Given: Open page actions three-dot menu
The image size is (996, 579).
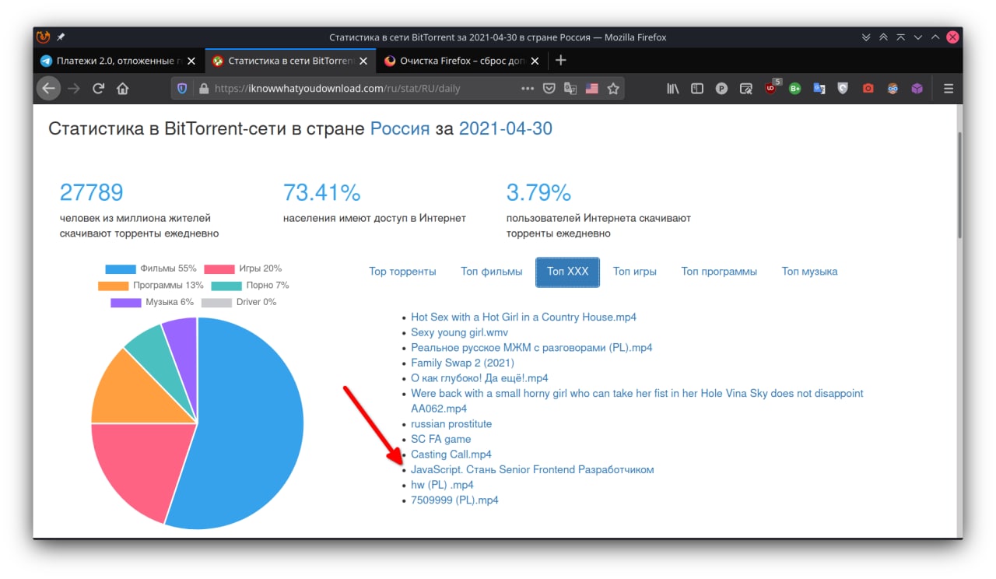Looking at the screenshot, I should pyautogui.click(x=528, y=89).
